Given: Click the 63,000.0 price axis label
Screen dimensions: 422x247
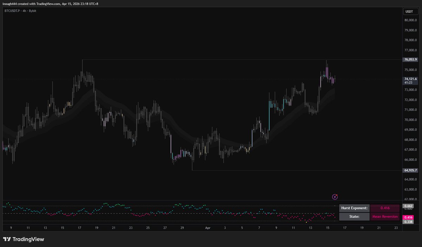Looking at the screenshot, I should pos(411,190).
